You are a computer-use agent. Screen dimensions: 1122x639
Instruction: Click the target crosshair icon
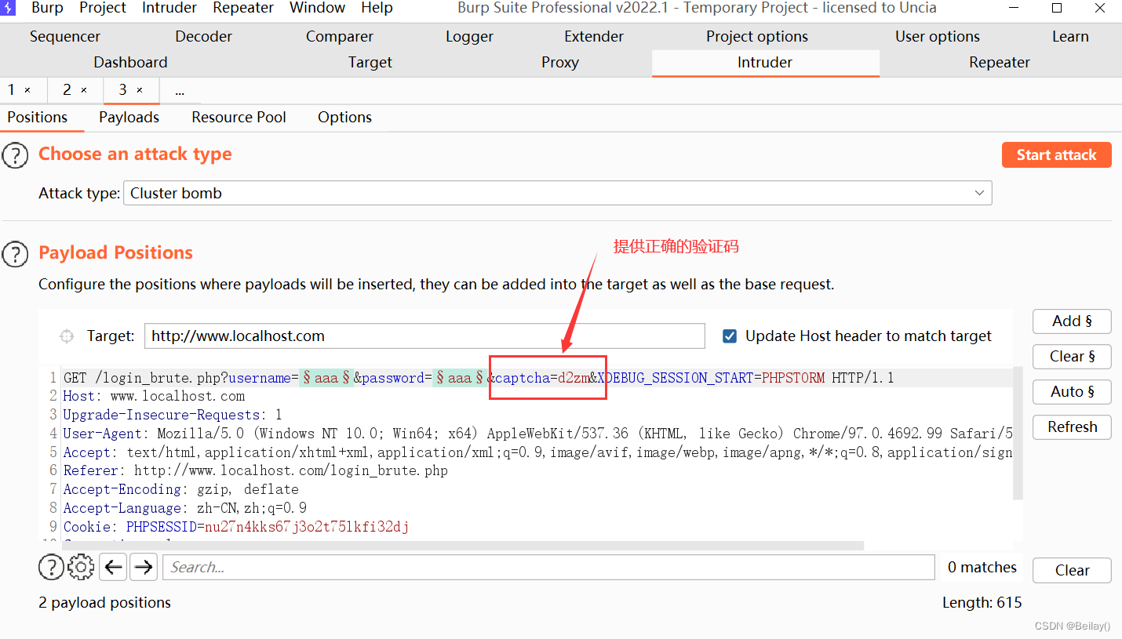67,336
